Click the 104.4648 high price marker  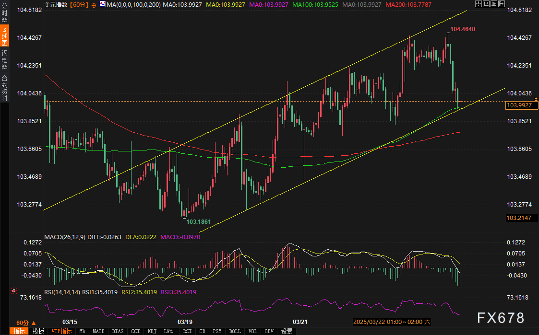pos(463,29)
